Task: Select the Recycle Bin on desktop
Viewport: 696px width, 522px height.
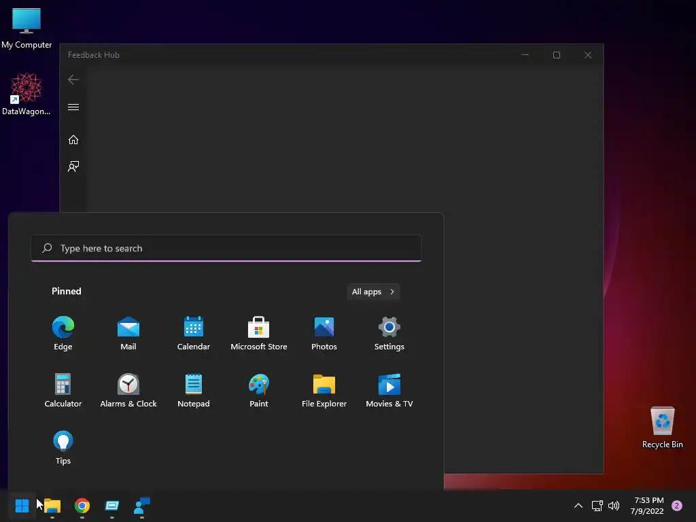Action: 662,427
